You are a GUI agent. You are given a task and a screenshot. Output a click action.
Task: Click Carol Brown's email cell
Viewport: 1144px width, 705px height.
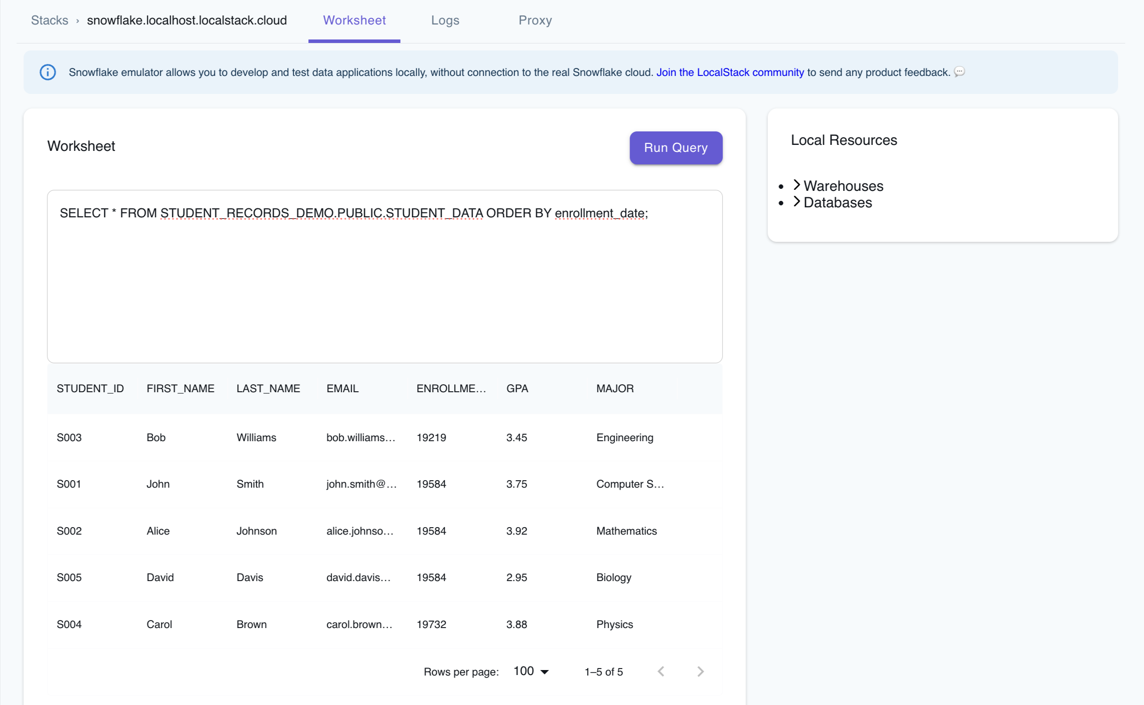point(360,624)
